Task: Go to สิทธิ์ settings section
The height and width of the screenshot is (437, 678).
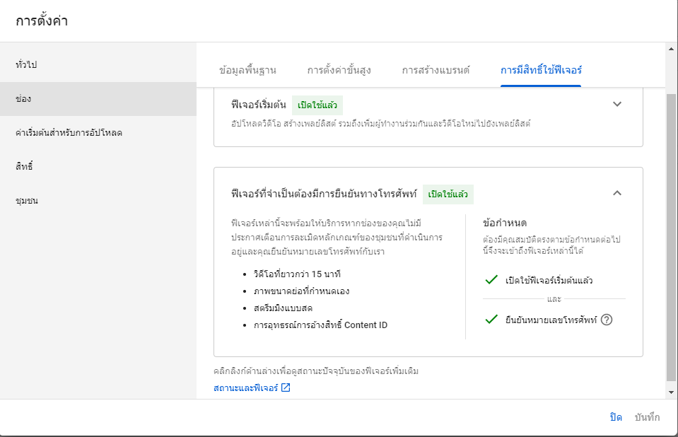Action: click(24, 167)
